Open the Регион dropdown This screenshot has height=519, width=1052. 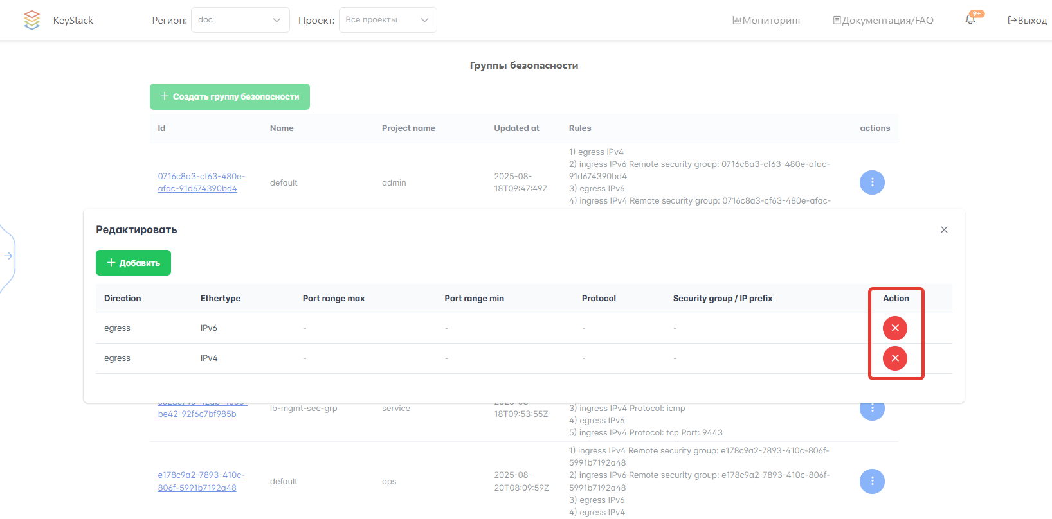240,20
